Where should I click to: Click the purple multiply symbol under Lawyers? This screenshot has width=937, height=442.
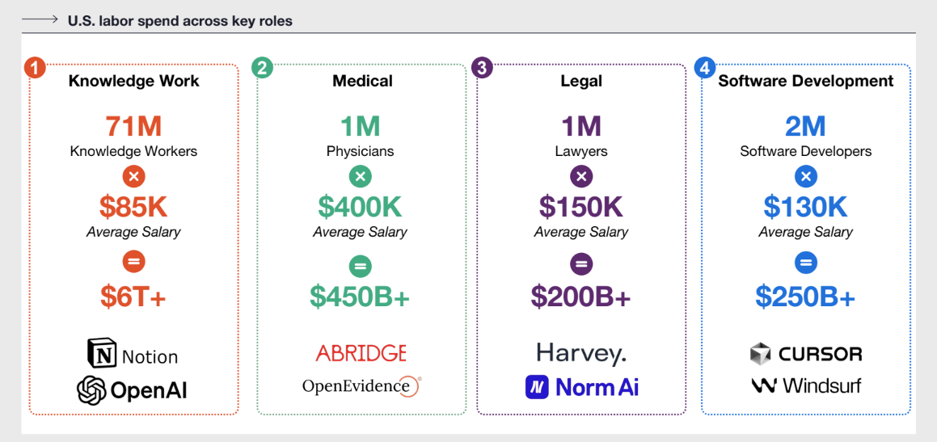(580, 176)
